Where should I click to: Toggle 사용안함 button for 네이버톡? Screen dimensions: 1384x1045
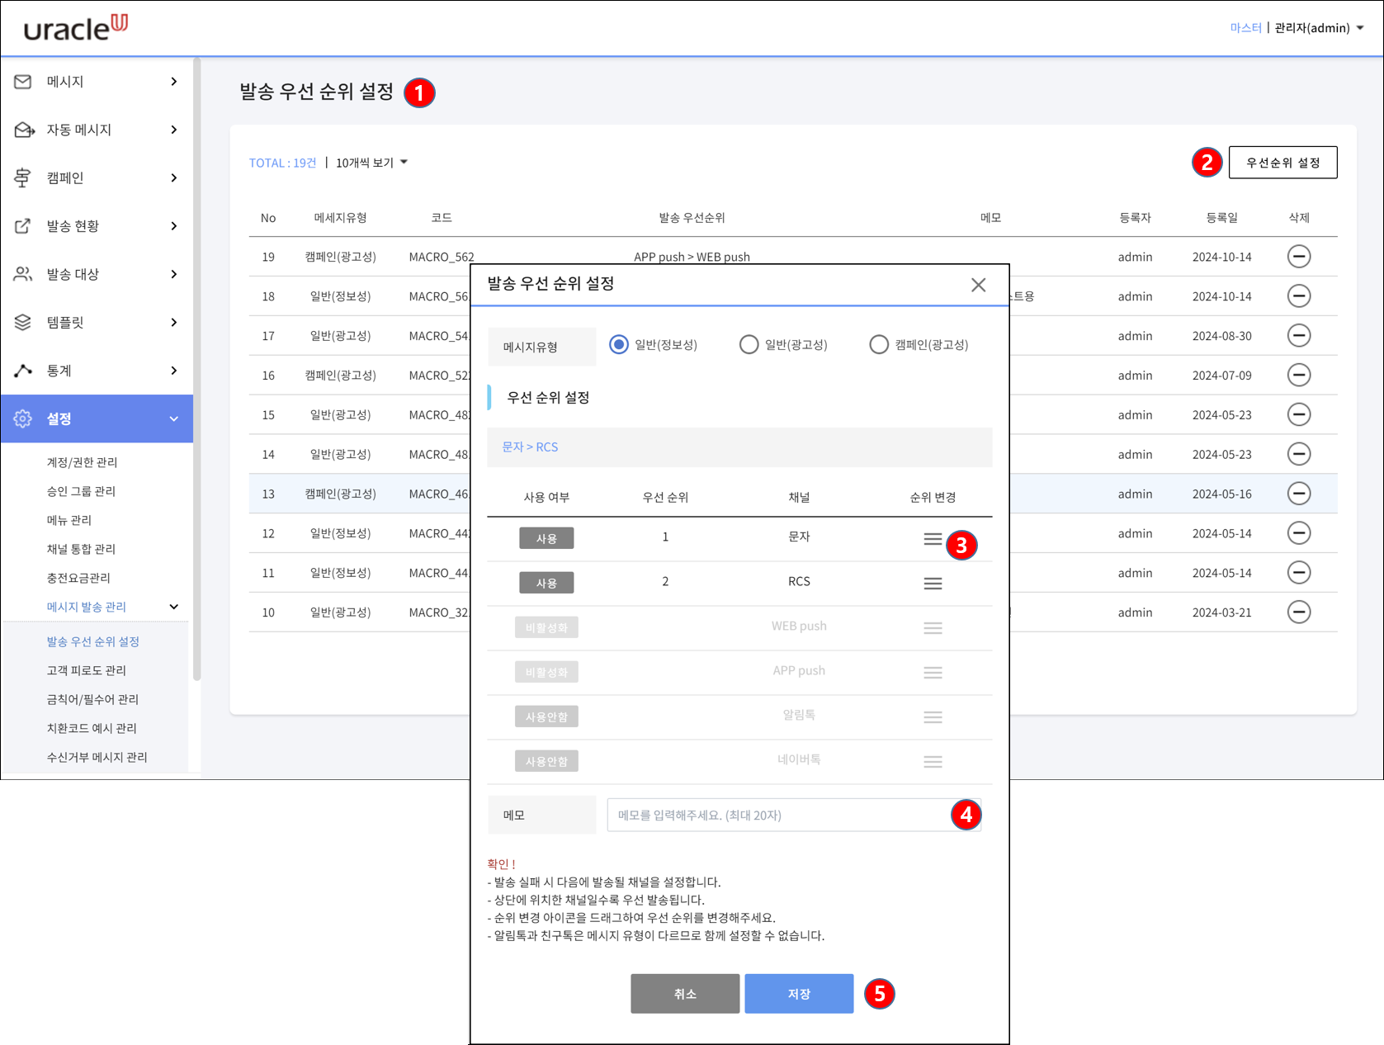coord(546,761)
